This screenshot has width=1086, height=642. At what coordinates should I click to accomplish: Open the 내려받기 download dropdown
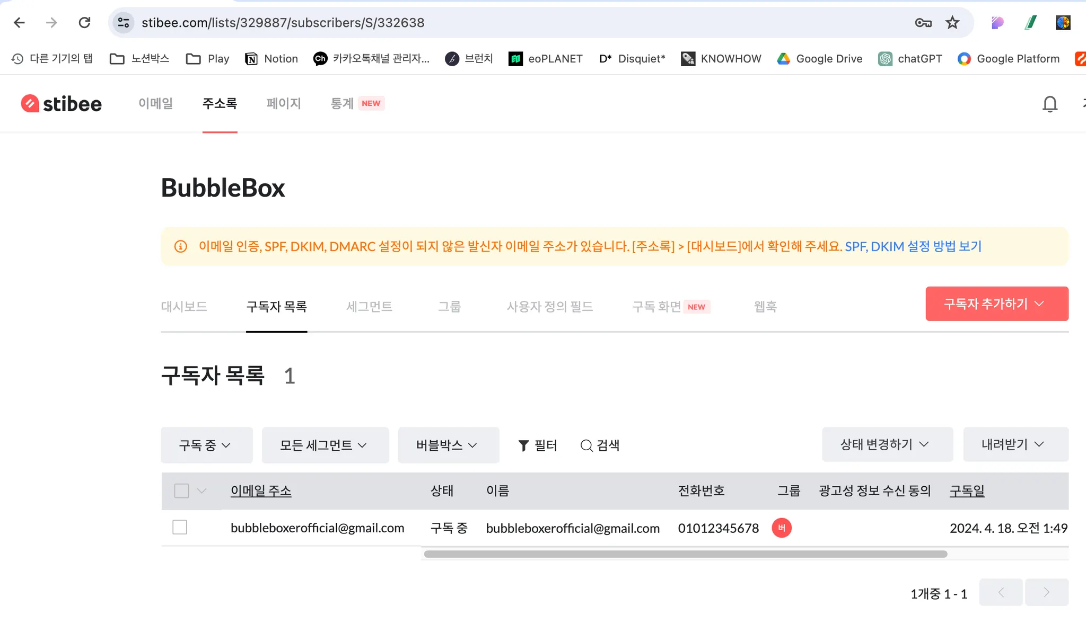[x=1015, y=444]
